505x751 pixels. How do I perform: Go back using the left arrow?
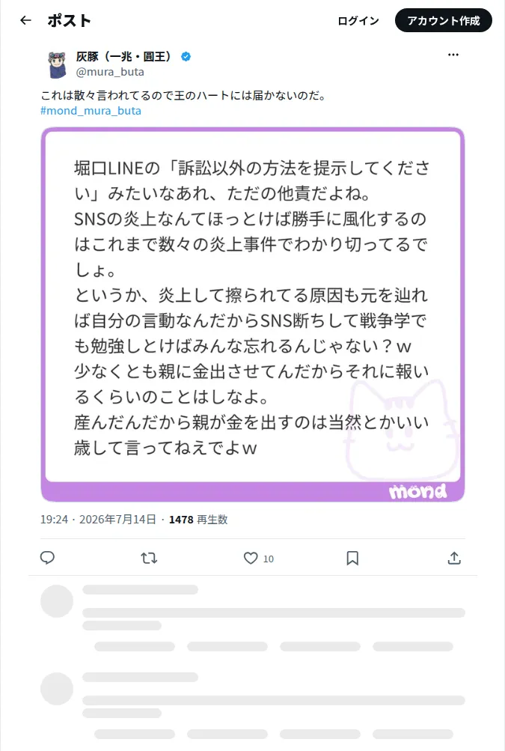(x=25, y=21)
